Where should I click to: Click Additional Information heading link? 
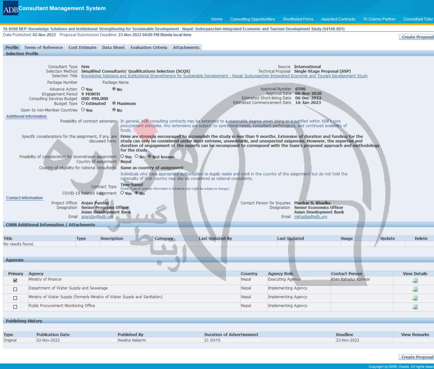coord(26,116)
